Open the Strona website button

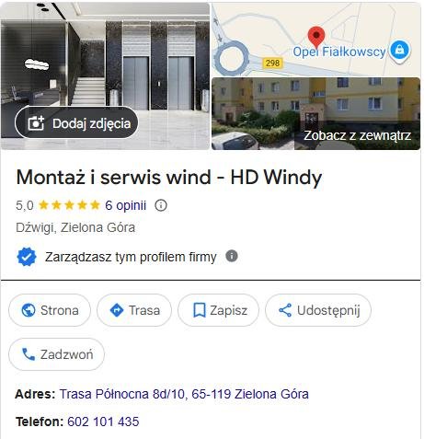50,310
